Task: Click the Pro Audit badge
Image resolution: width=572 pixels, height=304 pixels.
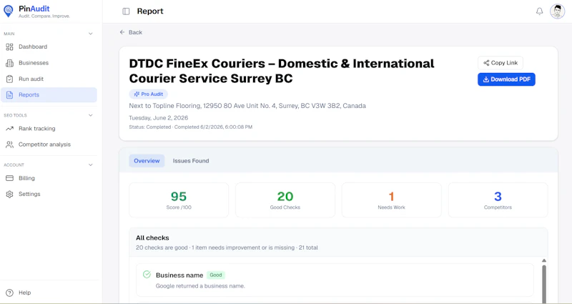Action: [x=149, y=94]
